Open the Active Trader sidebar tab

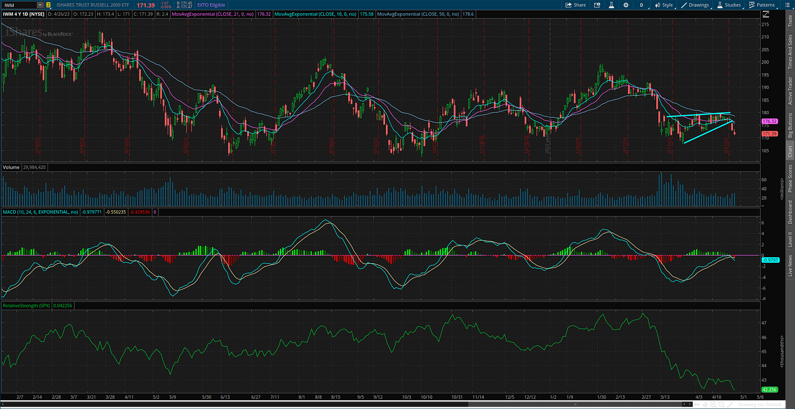(790, 91)
